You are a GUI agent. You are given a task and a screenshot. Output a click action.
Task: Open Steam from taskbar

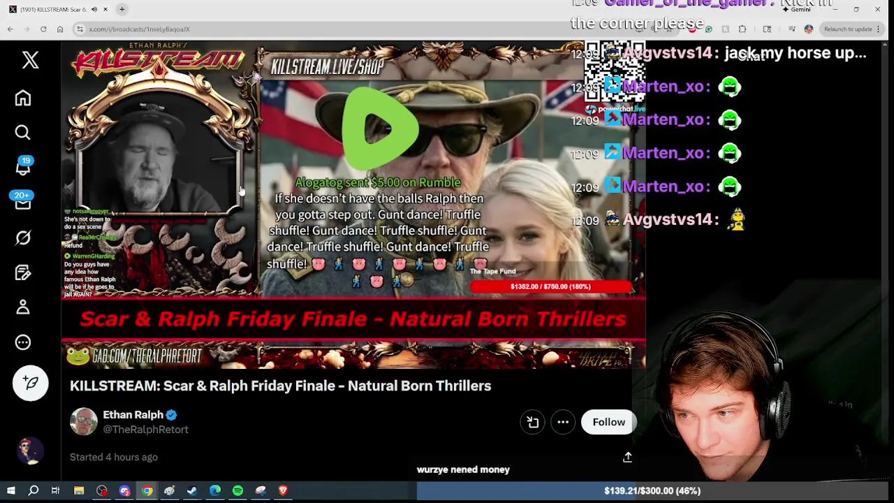tap(192, 491)
